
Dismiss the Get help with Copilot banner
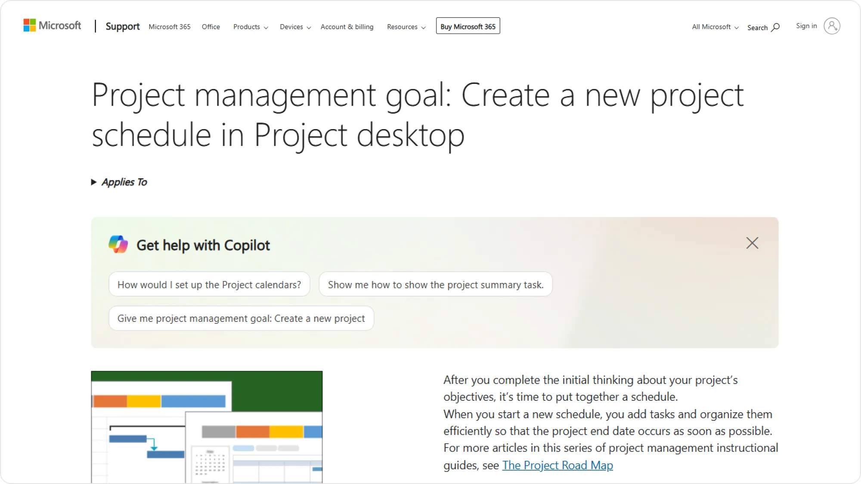click(x=752, y=243)
